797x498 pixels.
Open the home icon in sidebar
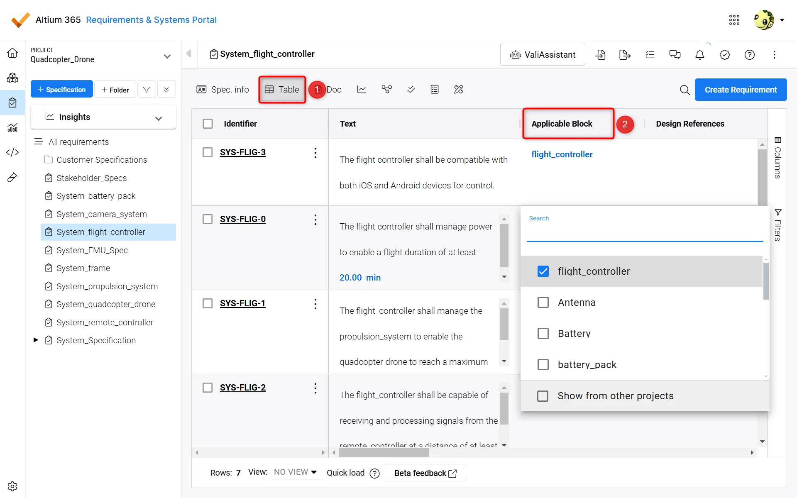coord(12,53)
